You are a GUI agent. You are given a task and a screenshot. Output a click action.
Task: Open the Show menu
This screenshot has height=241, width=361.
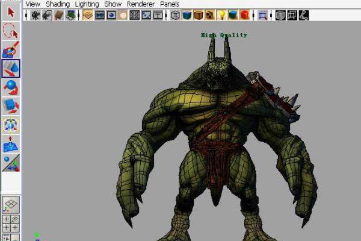113,4
